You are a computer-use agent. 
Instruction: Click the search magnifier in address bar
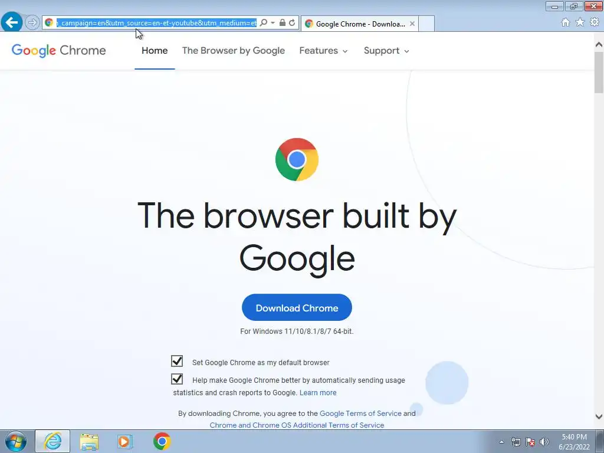click(x=264, y=23)
